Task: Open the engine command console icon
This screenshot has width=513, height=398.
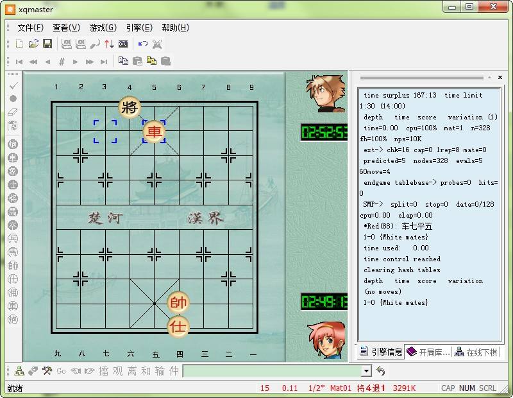Action: coord(122,44)
